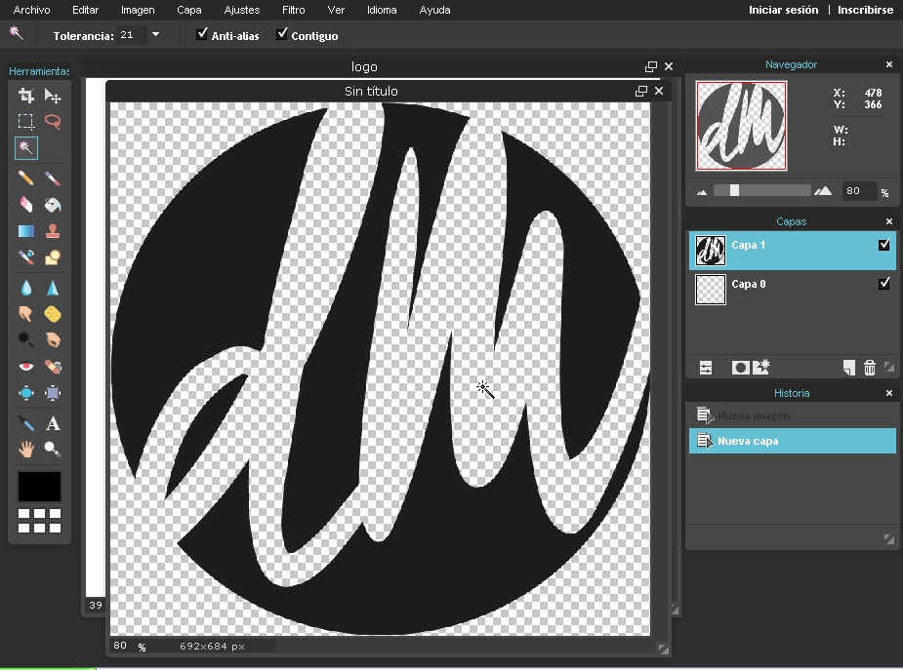Image resolution: width=903 pixels, height=670 pixels.
Task: Open the Capa menu
Action: point(188,10)
